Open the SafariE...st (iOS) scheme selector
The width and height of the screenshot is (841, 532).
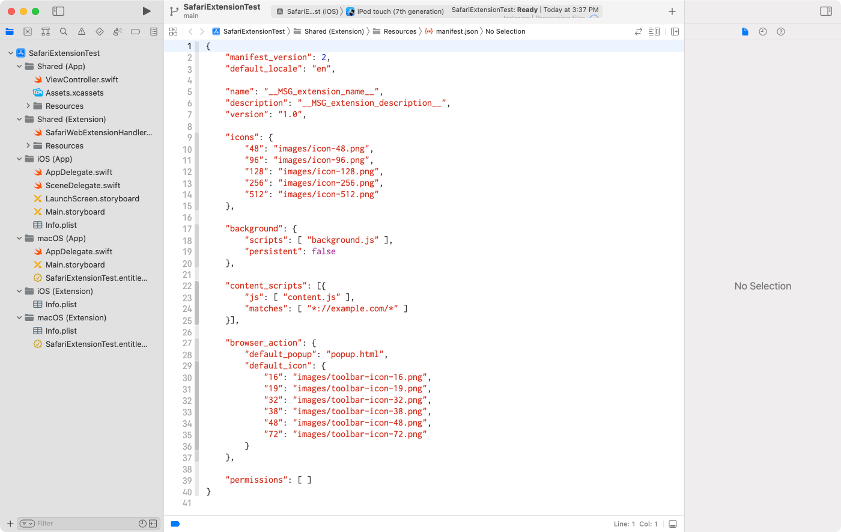(307, 11)
